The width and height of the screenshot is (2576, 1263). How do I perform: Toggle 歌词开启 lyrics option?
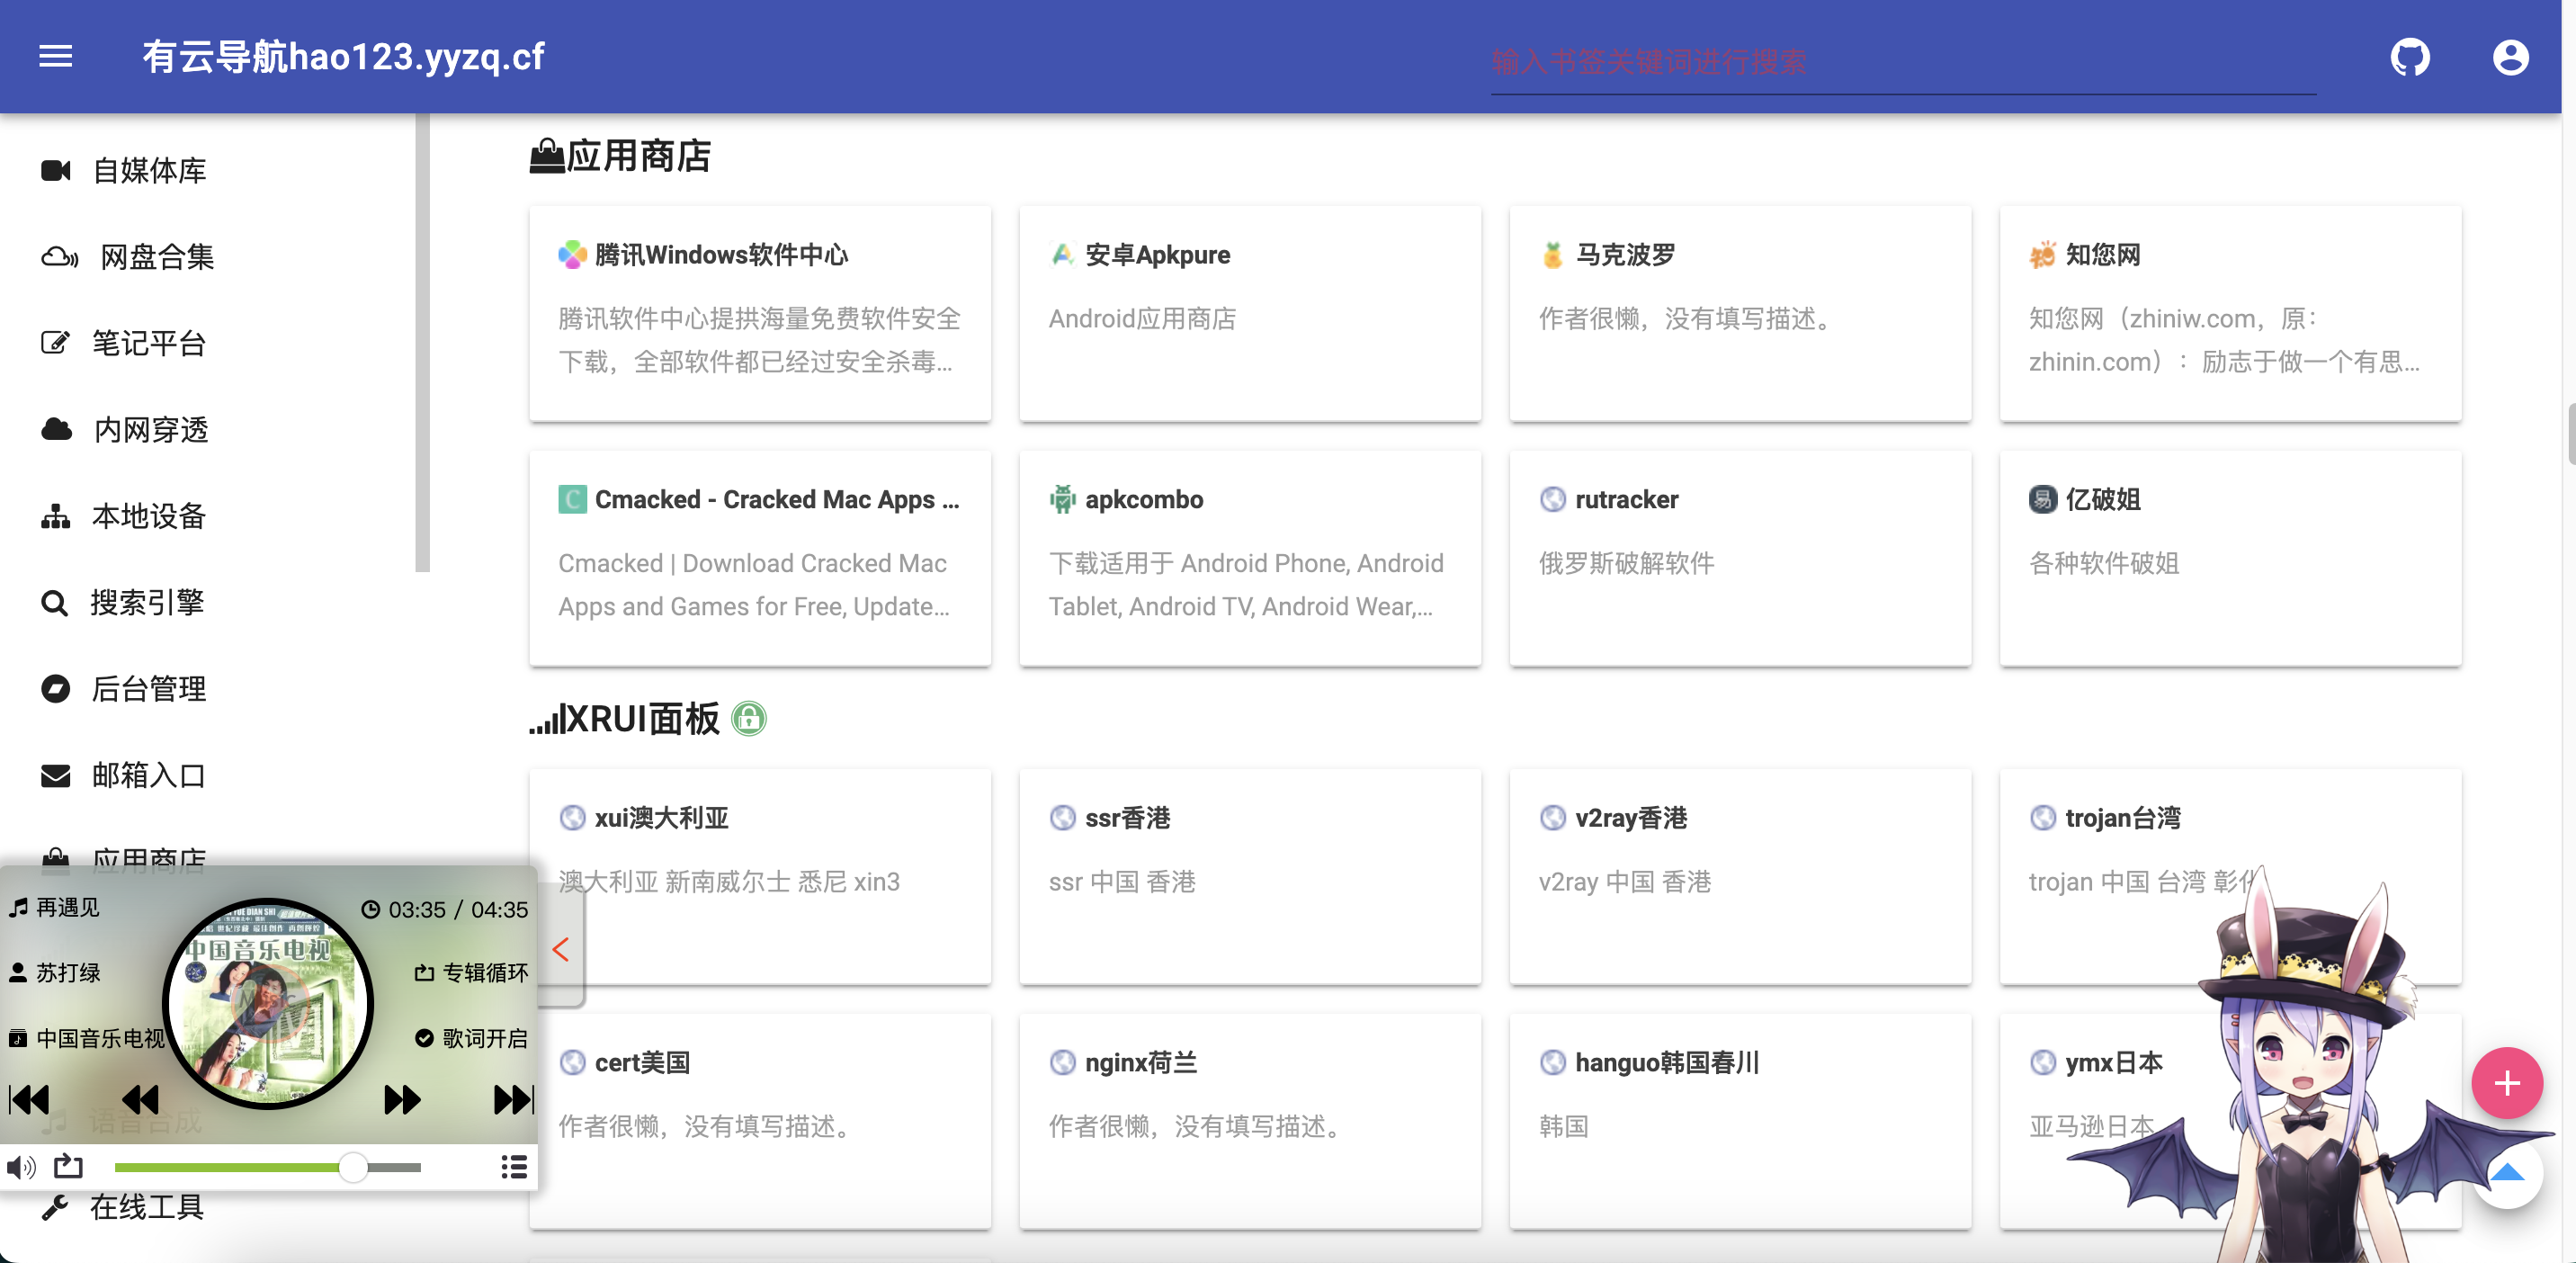471,1038
